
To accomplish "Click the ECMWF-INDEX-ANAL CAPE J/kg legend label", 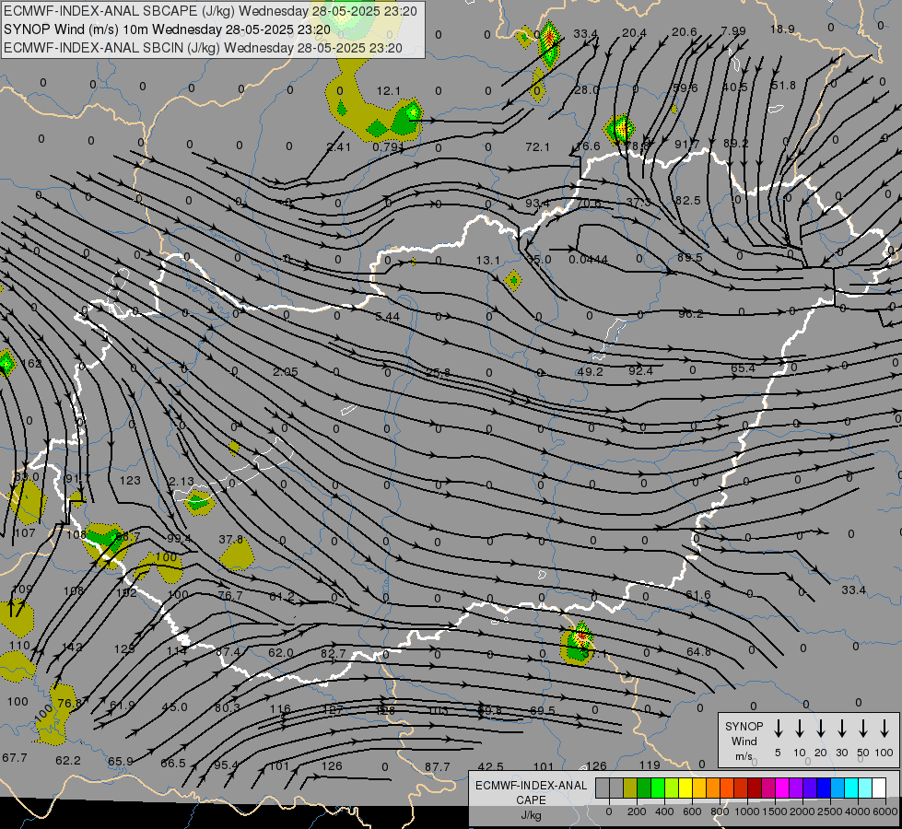I will point(531,800).
